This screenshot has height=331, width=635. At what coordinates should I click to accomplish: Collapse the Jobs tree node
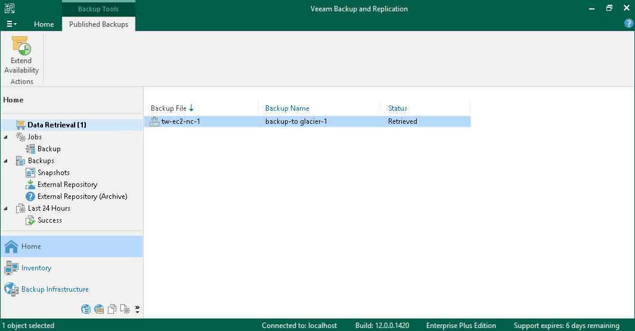6,137
